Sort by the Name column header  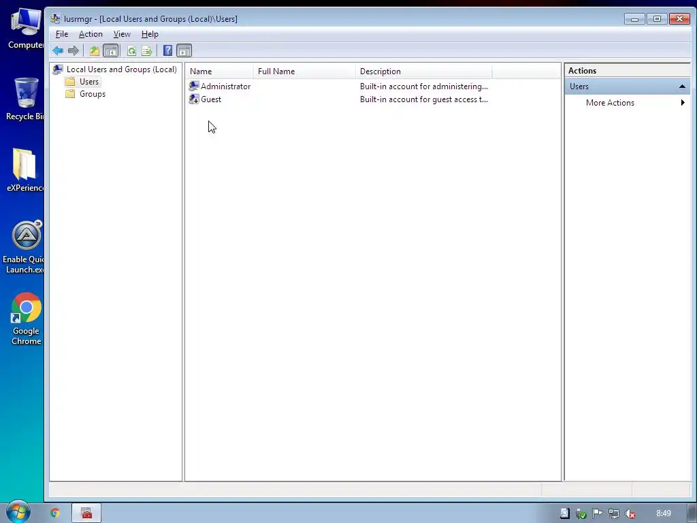coord(220,71)
